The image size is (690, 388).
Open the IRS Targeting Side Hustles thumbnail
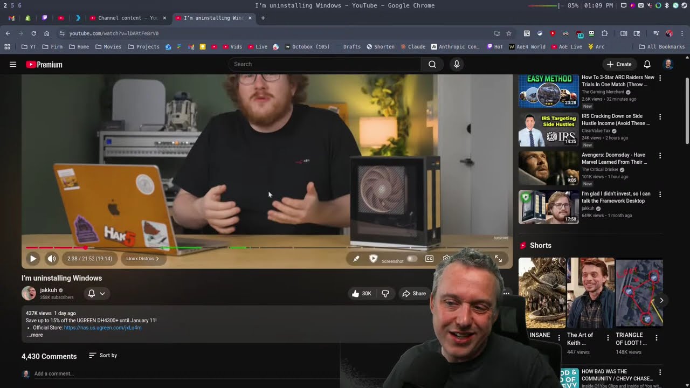click(x=548, y=129)
